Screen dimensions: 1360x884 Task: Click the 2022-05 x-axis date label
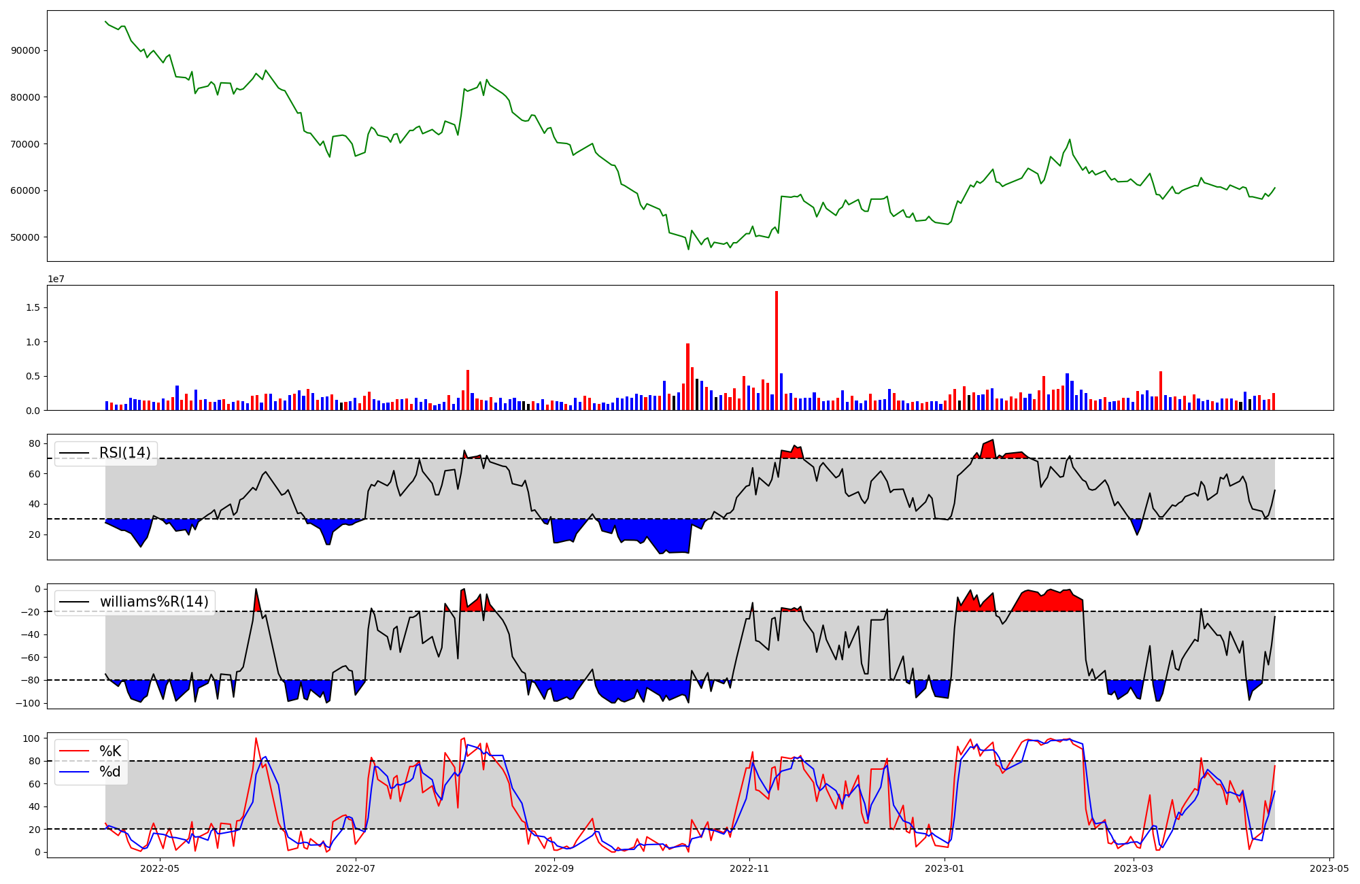point(160,868)
